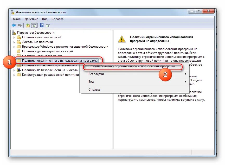
Task: Click the Конфигурация расширенной политики folder icon
Action: pyautogui.click(x=19, y=75)
